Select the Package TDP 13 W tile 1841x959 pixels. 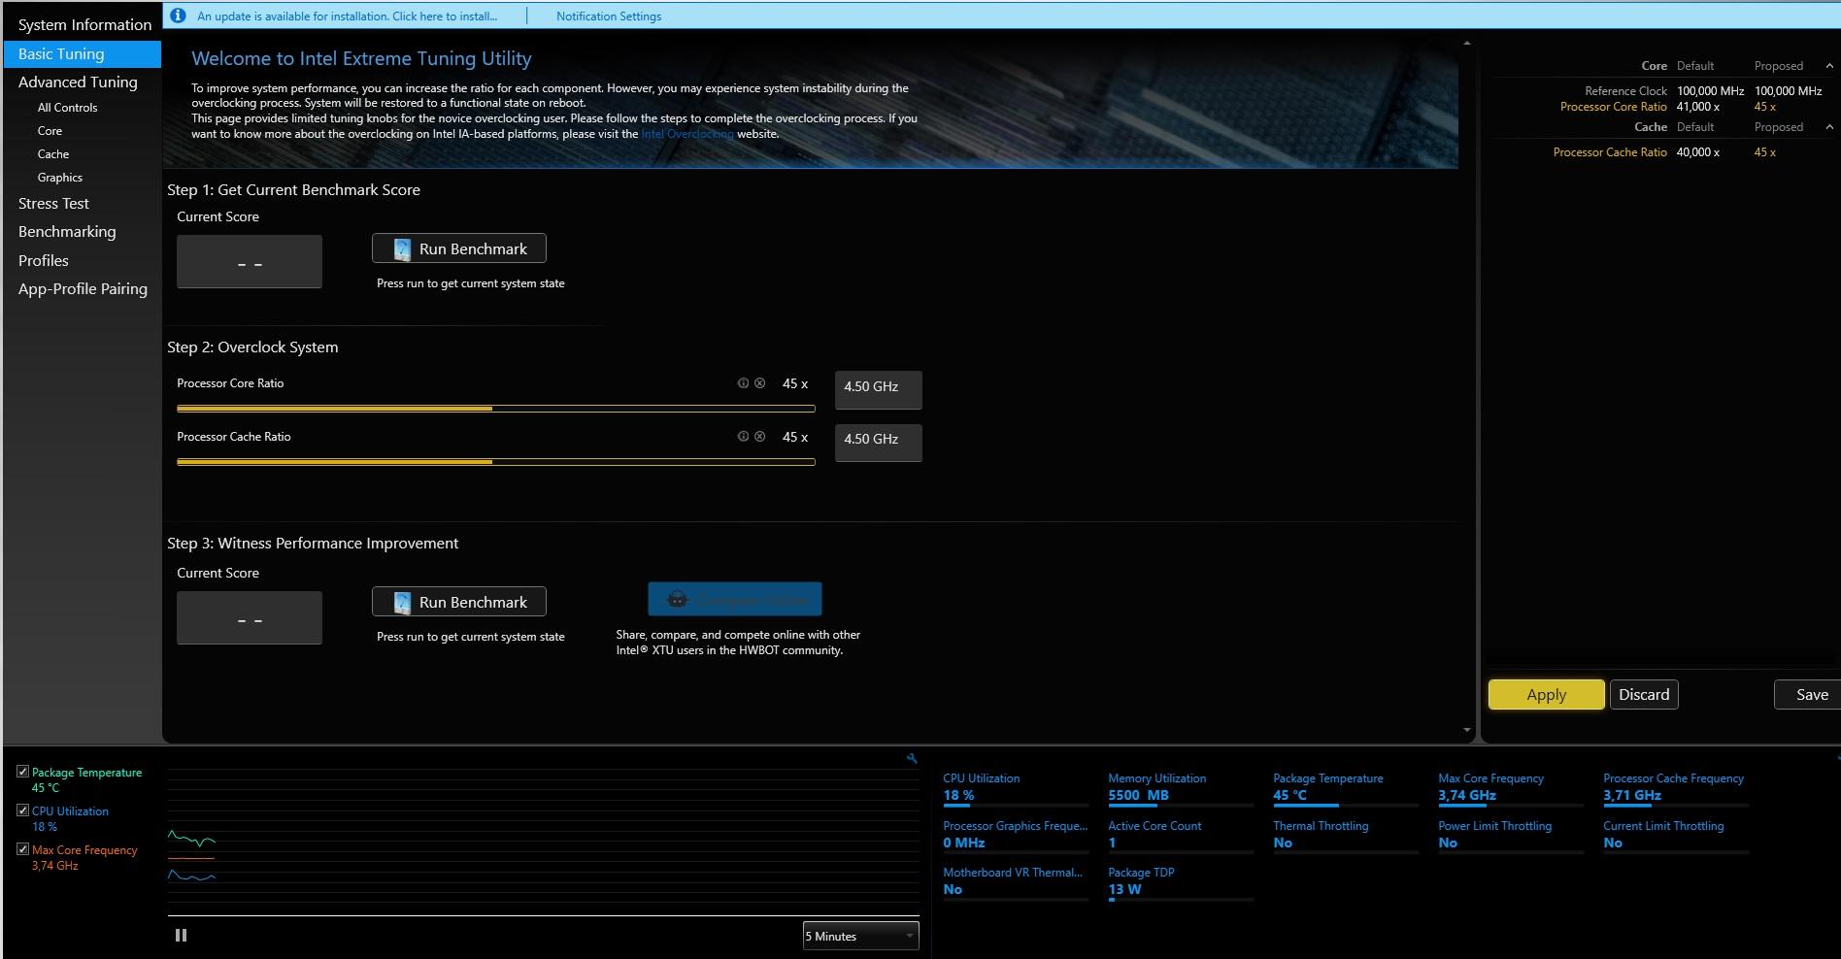pos(1181,882)
